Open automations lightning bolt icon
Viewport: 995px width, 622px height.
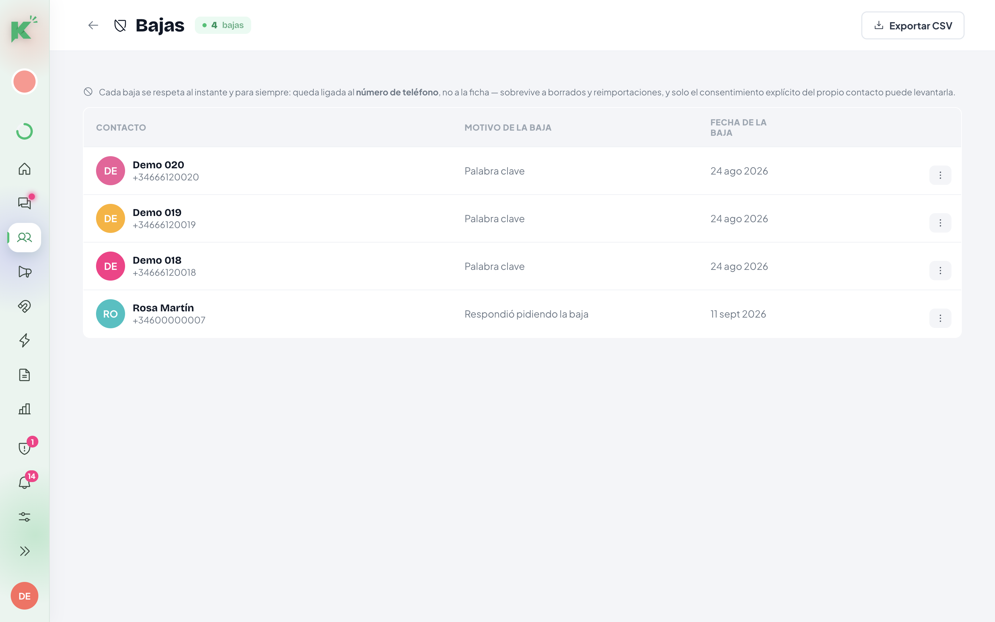[24, 340]
